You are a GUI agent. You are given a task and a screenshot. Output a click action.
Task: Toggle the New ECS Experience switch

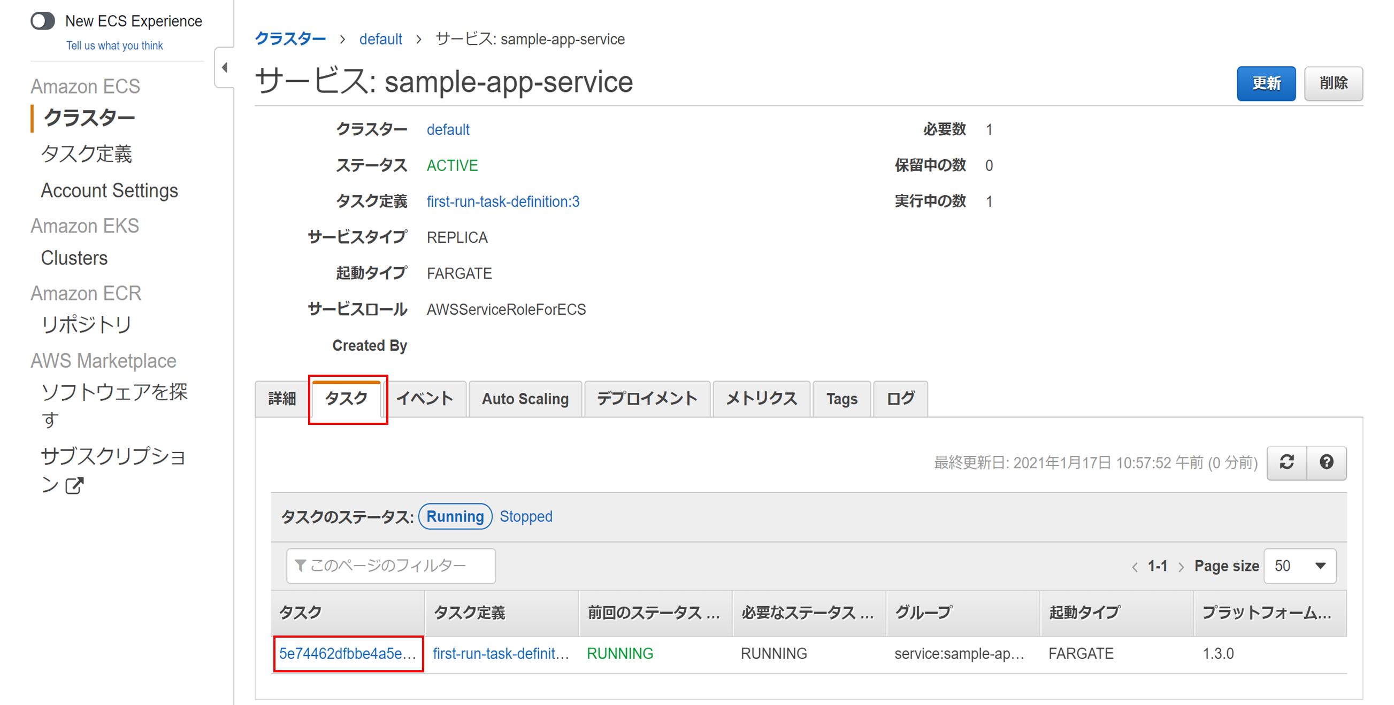coord(43,21)
